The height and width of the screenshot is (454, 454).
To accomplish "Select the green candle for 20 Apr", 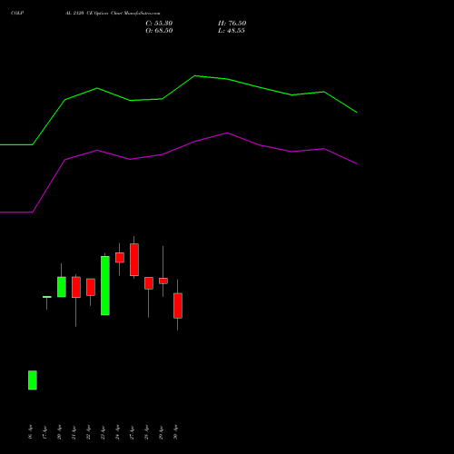I will (62, 287).
